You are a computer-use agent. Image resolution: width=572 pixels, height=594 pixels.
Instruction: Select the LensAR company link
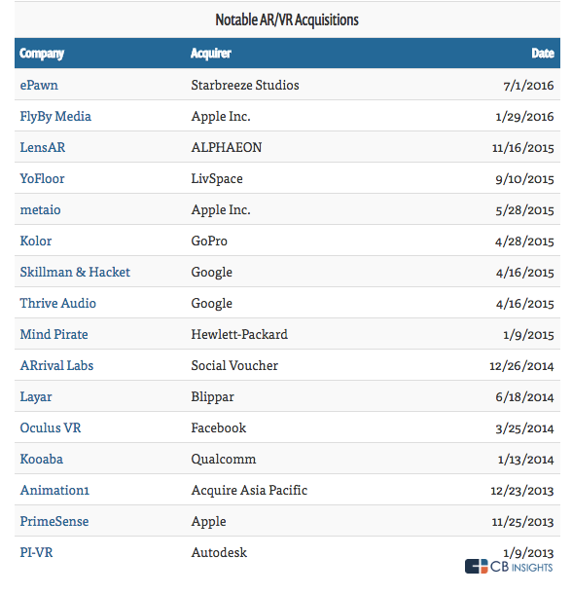(x=43, y=147)
